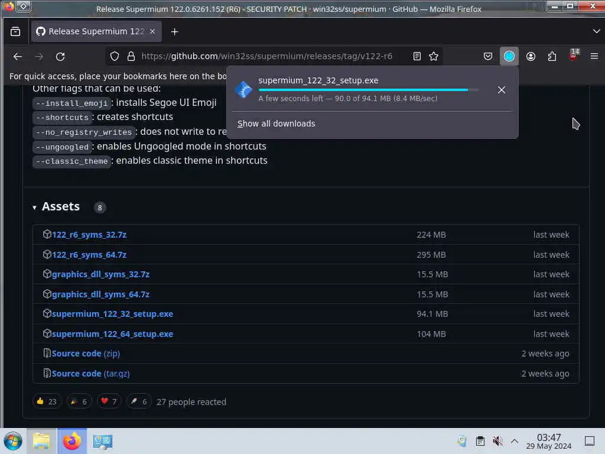Download Source code (zip)
The width and height of the screenshot is (605, 454).
click(x=86, y=354)
